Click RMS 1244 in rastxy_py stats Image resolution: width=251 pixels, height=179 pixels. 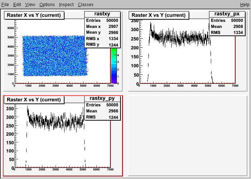(x=102, y=117)
